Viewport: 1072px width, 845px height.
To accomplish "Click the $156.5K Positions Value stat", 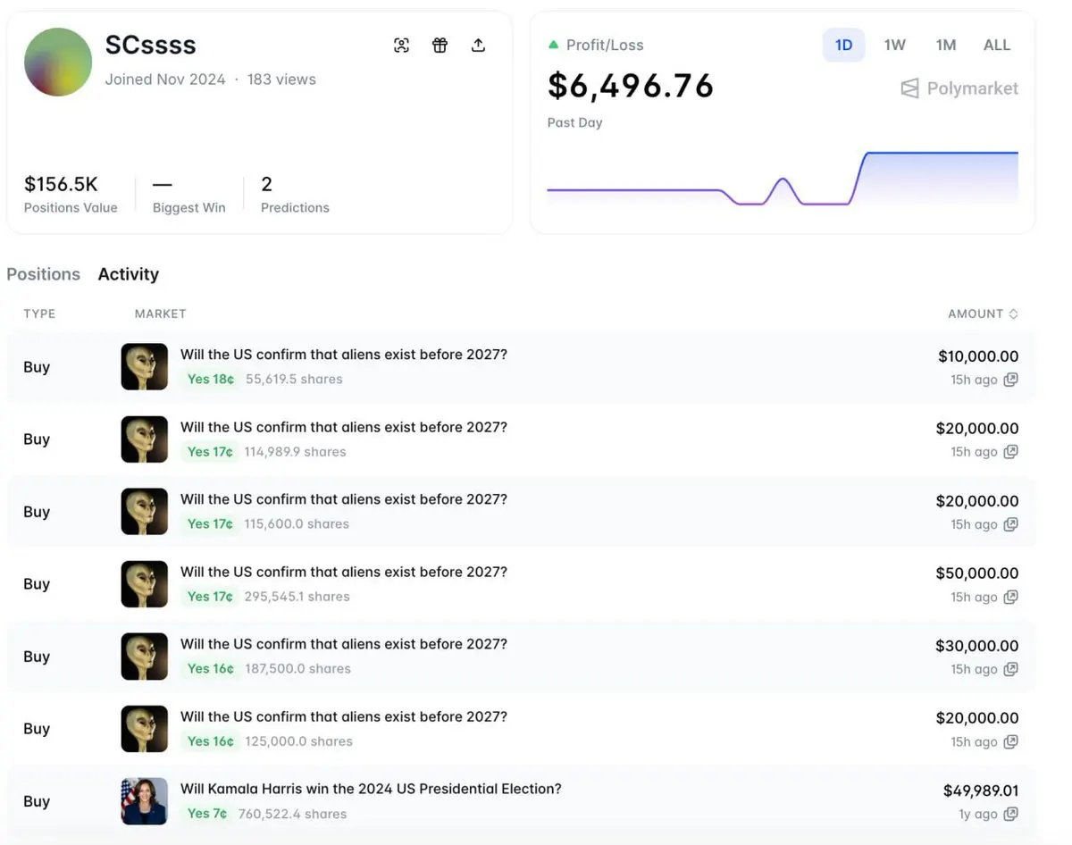I will pos(71,194).
